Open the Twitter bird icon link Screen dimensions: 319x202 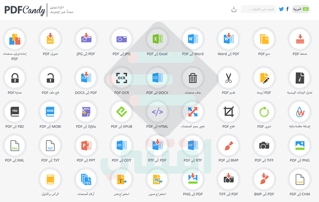tap(281, 9)
